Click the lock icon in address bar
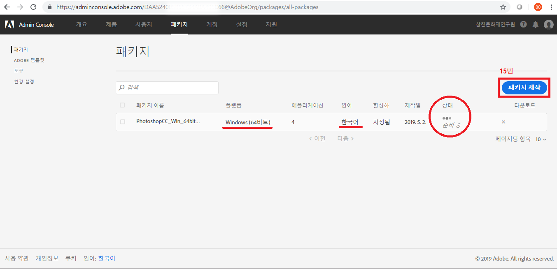The height and width of the screenshot is (270, 557). click(50, 7)
